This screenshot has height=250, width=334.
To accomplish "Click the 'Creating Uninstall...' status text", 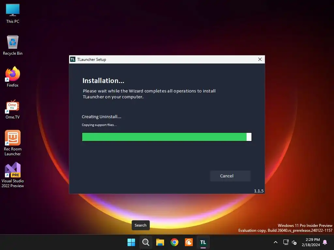I will tap(101, 117).
